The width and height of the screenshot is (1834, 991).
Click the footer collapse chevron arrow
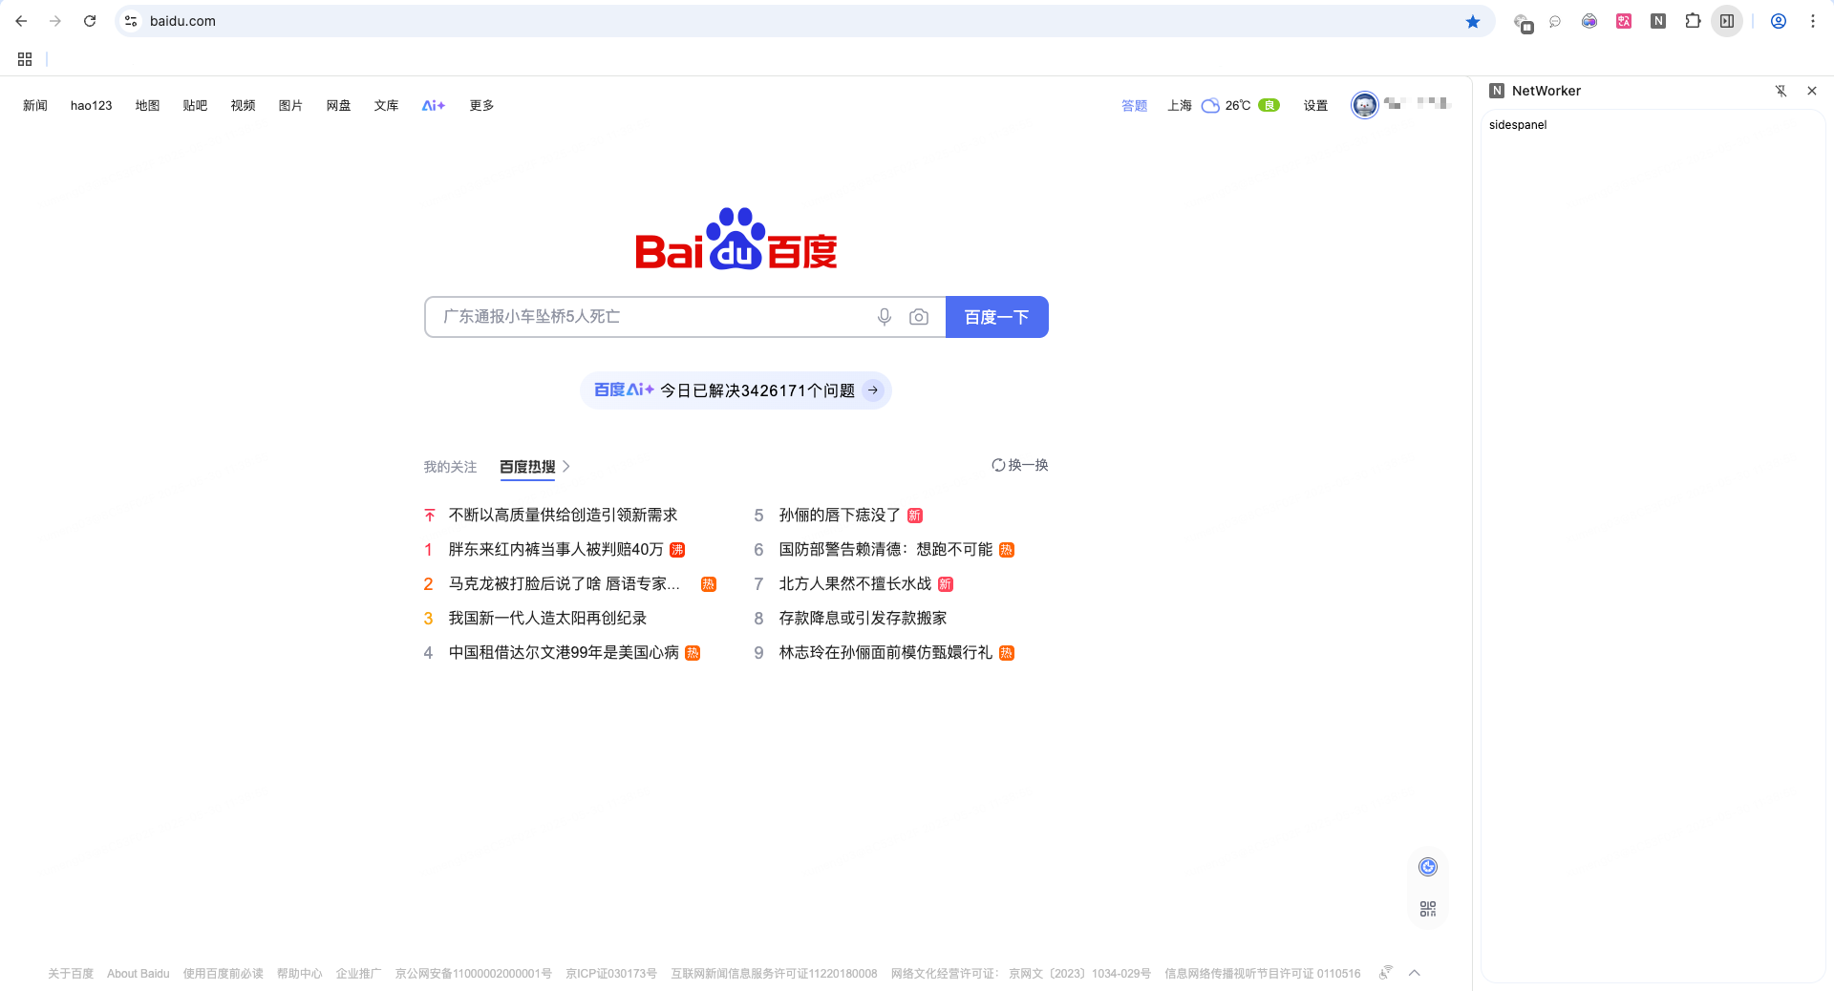[1415, 973]
